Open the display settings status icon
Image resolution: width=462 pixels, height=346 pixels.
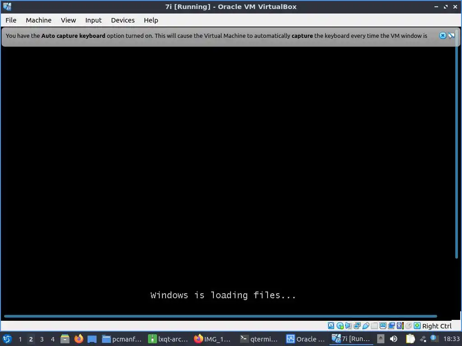383,326
